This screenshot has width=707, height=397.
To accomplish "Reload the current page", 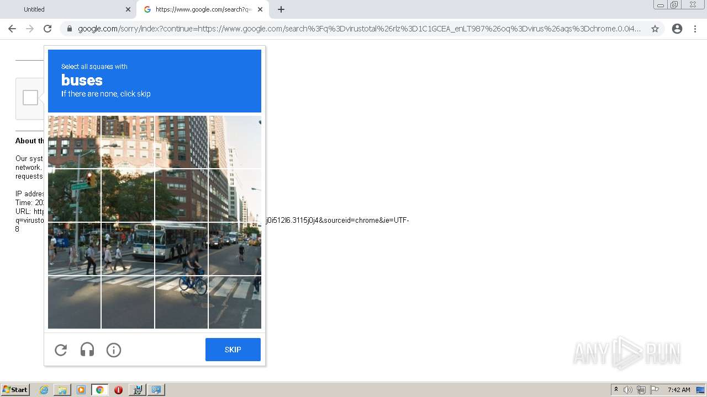I will click(x=48, y=29).
